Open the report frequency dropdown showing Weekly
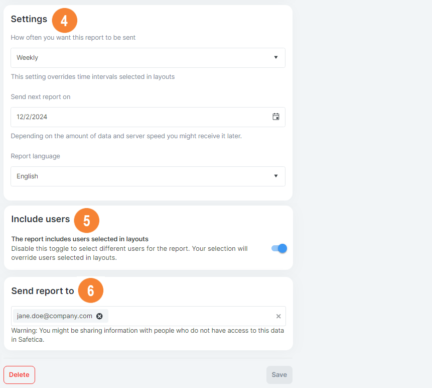 [x=148, y=57]
